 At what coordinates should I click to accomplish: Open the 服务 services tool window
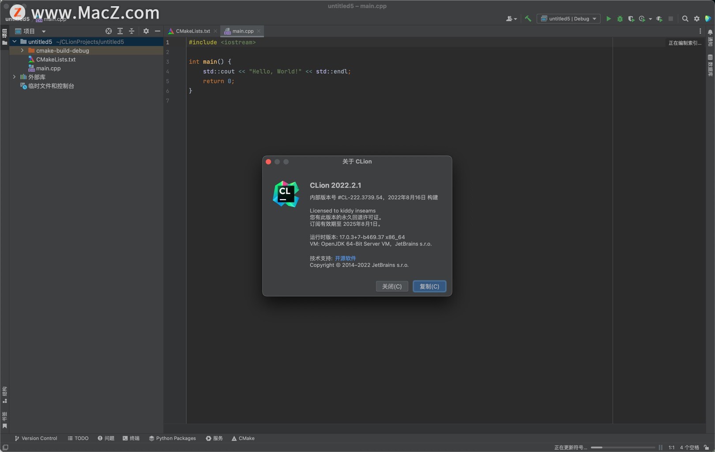[214, 438]
